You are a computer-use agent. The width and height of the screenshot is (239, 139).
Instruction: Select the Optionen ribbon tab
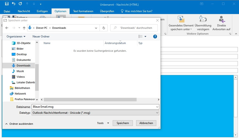pyautogui.click(x=60, y=11)
